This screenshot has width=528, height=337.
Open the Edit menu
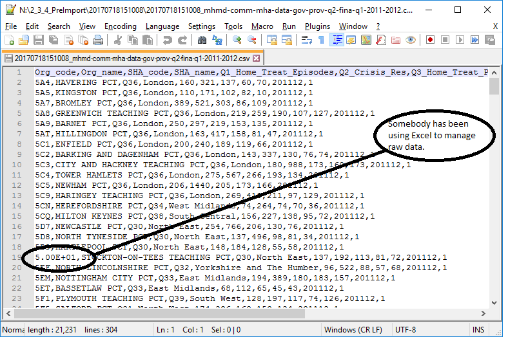coord(32,26)
